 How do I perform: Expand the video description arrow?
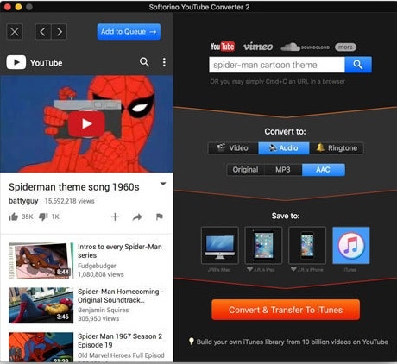pos(163,184)
